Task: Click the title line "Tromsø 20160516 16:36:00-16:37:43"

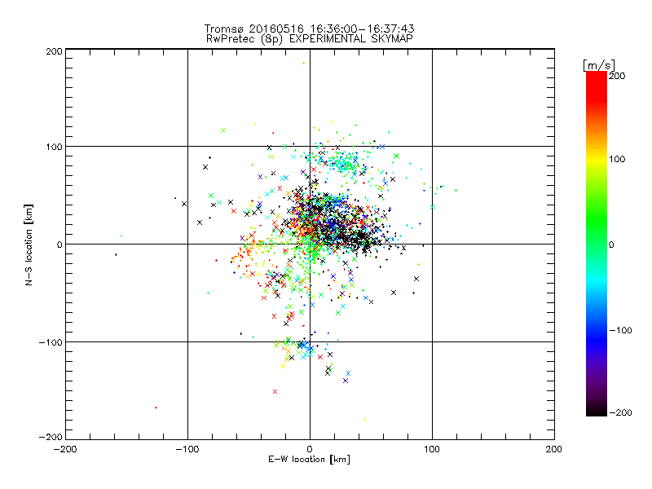Action: pyautogui.click(x=309, y=29)
